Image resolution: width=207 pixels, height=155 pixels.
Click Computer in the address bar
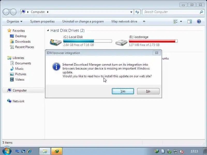point(38,12)
